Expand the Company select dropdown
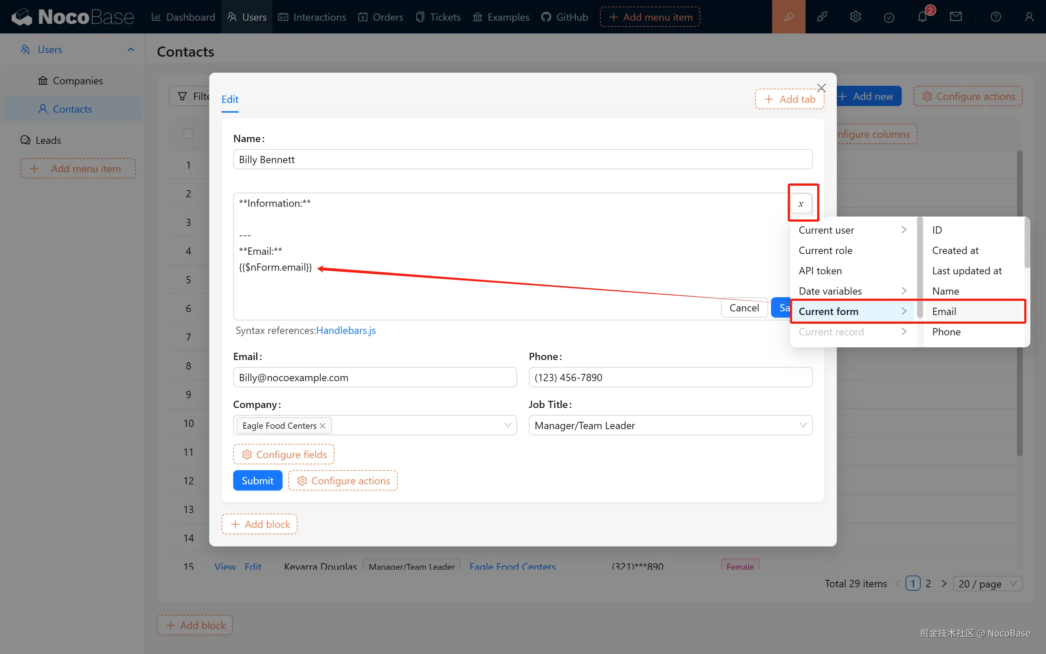This screenshot has width=1046, height=654. 507,425
